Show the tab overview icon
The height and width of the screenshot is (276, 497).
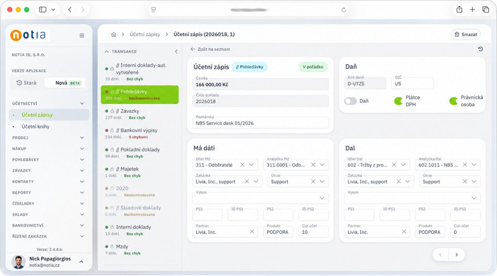pyautogui.click(x=485, y=10)
